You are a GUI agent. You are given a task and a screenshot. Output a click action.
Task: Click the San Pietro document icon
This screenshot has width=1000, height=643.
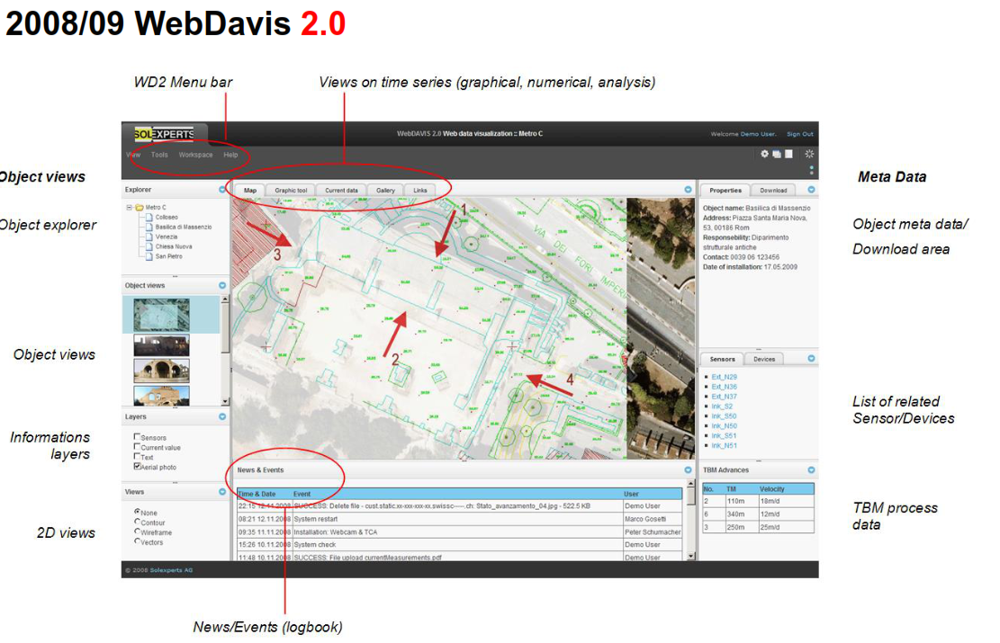click(149, 256)
